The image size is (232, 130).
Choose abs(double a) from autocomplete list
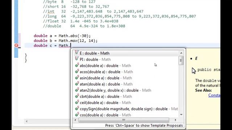pyautogui.click(x=126, y=66)
